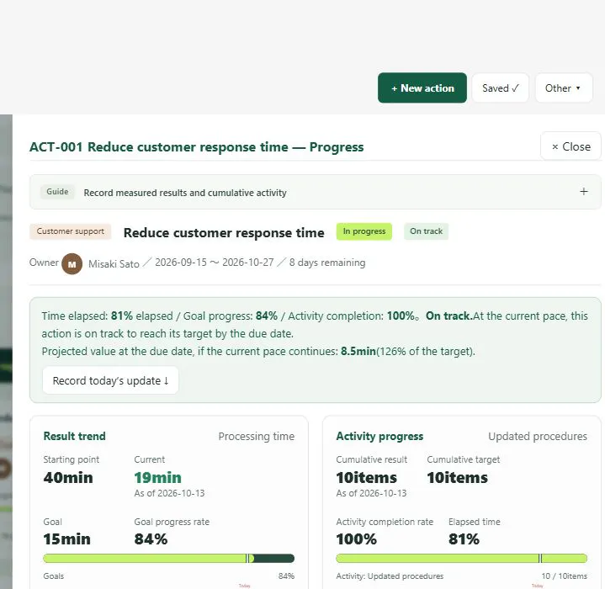Screen dimensions: 605x589
Task: Click the current value 19min
Action: tap(158, 478)
